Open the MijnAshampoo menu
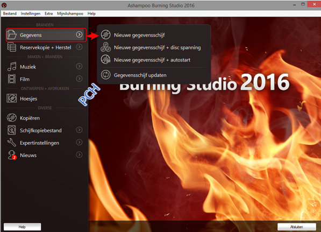321x232 pixels. pos(70,13)
